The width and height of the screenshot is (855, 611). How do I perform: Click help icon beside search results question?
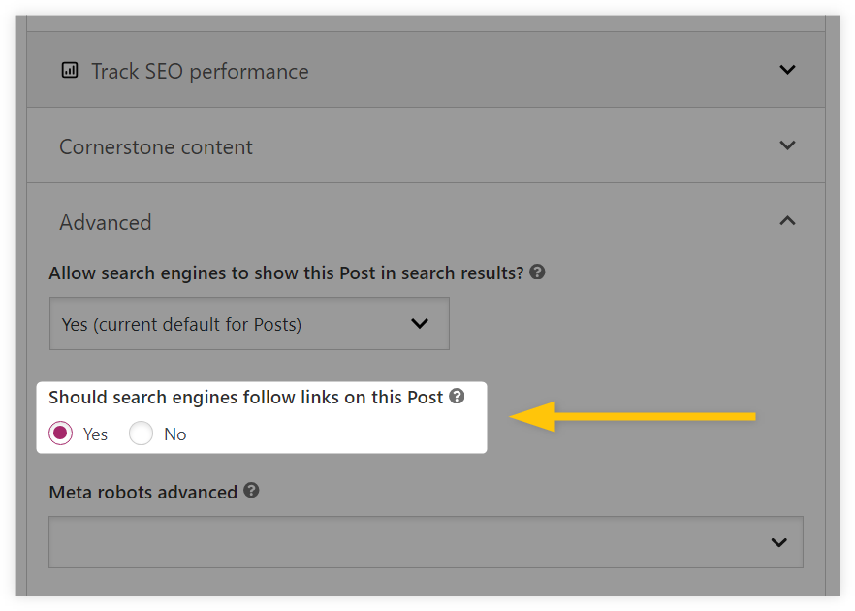(x=537, y=272)
